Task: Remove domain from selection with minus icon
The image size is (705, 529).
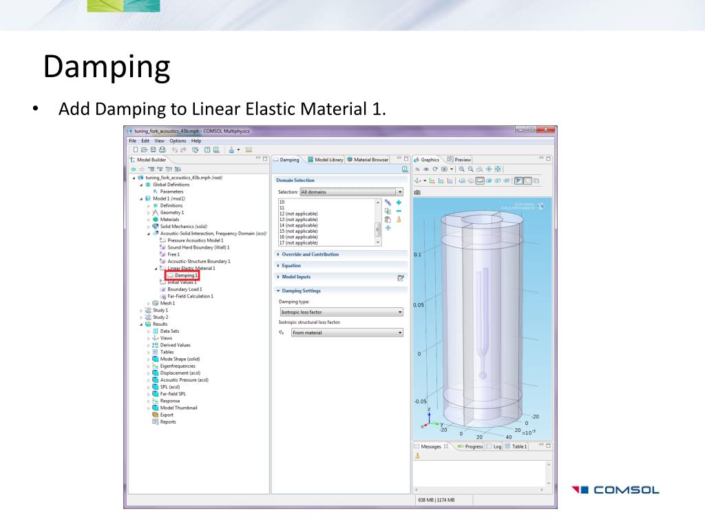Action: pyautogui.click(x=399, y=211)
